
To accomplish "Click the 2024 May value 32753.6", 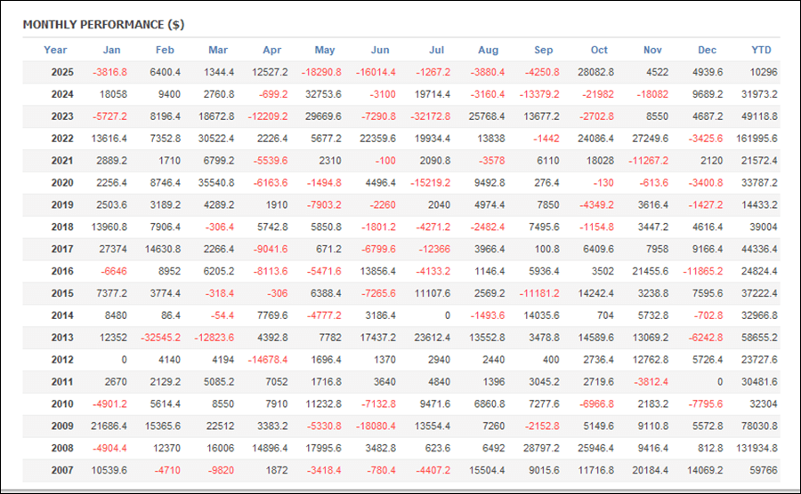I will pos(322,94).
